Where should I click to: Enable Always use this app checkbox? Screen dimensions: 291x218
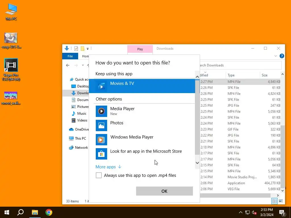99,175
